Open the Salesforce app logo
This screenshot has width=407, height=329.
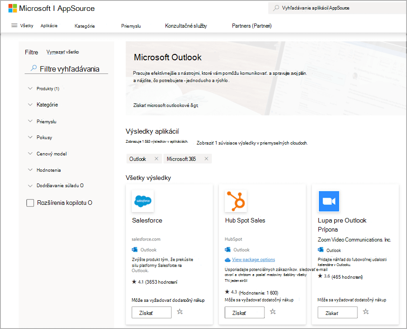pos(143,201)
